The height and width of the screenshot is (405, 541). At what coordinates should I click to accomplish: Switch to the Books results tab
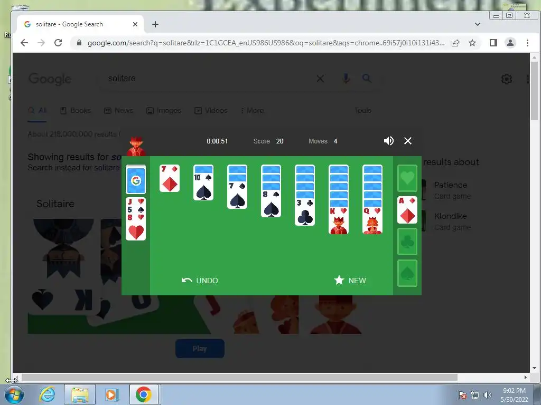(76, 111)
